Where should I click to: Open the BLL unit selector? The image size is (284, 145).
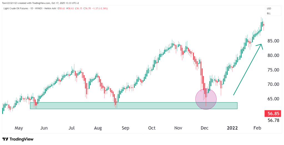[x=269, y=13]
